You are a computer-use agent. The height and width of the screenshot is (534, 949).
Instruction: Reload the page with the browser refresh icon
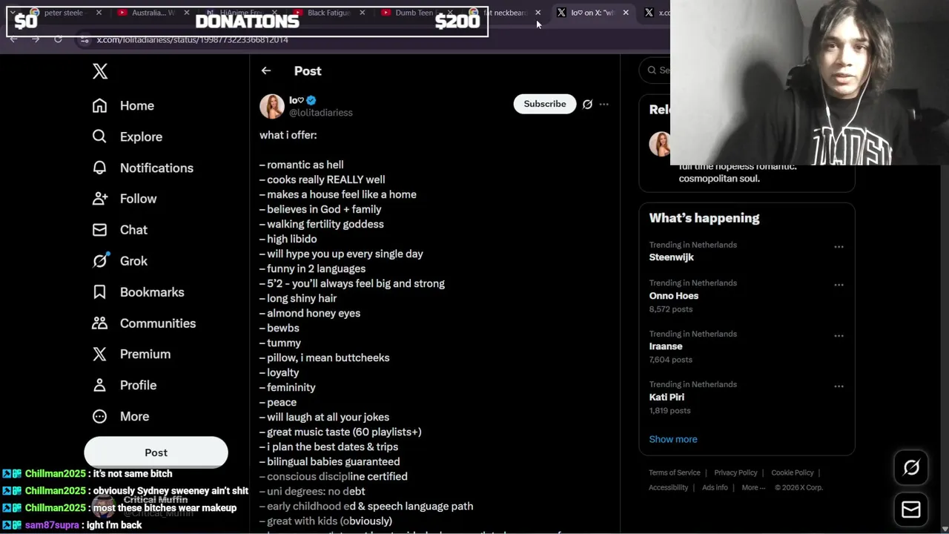click(x=58, y=39)
